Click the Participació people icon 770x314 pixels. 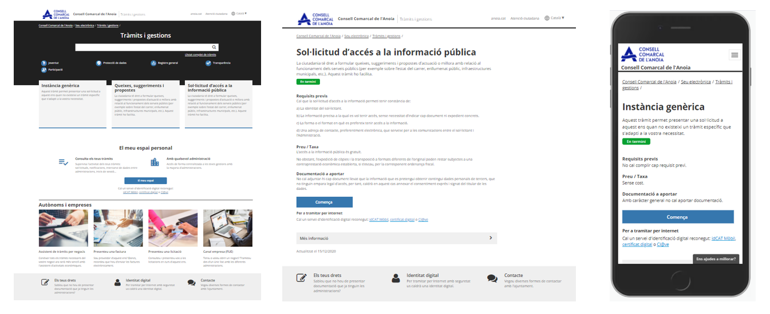pyautogui.click(x=44, y=70)
